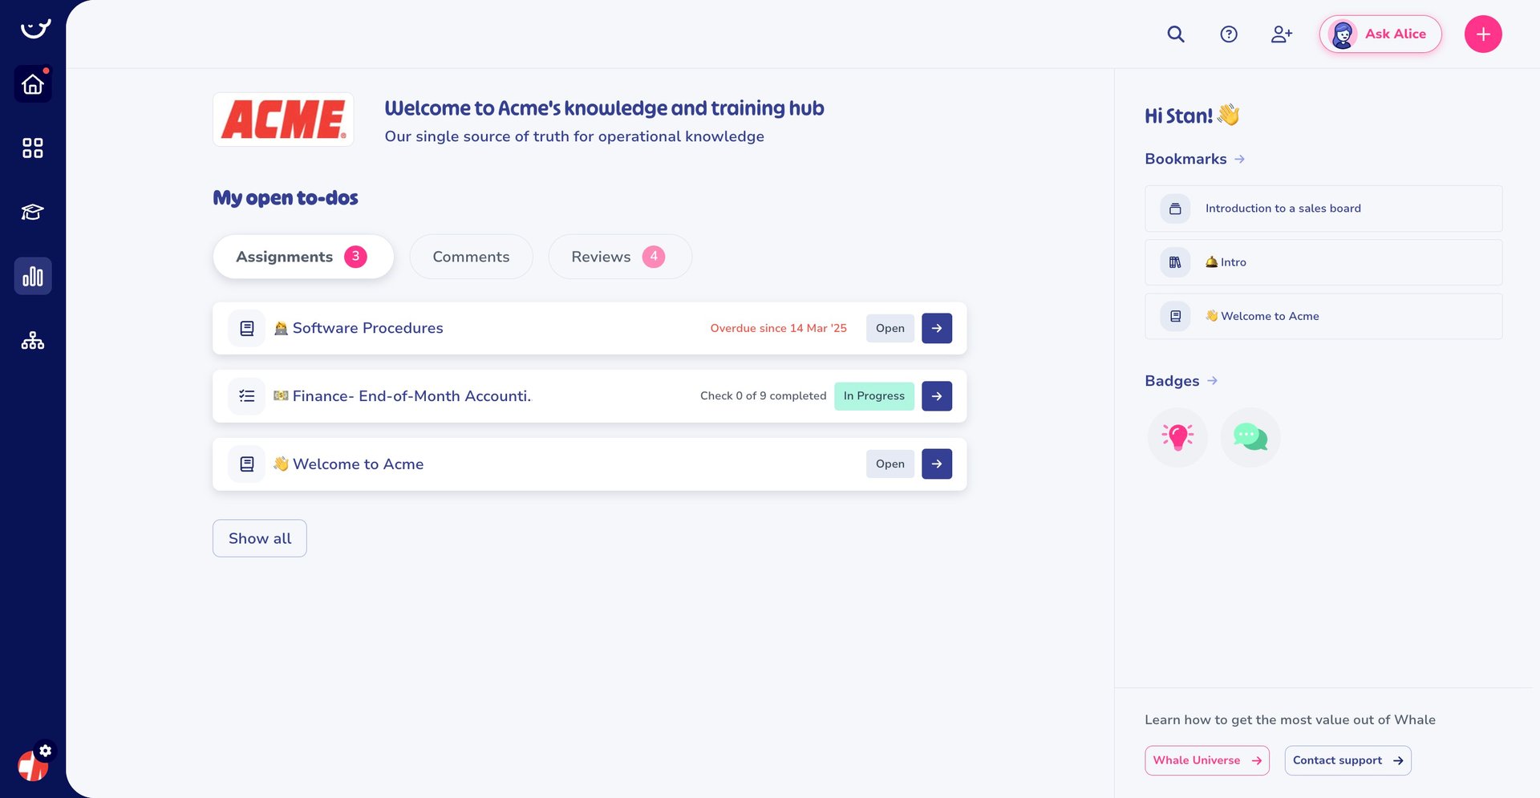Open the bar chart analytics icon

point(33,277)
